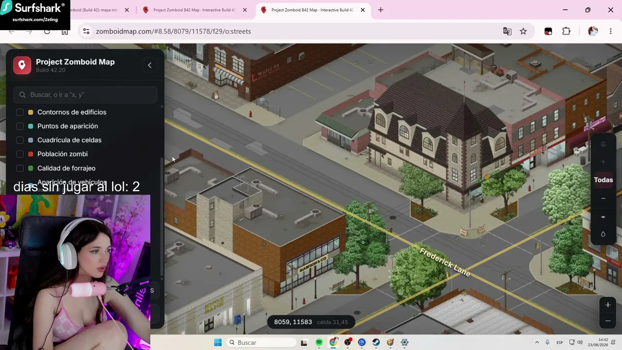Click the Project Zomboid Map pin logo

(x=22, y=65)
